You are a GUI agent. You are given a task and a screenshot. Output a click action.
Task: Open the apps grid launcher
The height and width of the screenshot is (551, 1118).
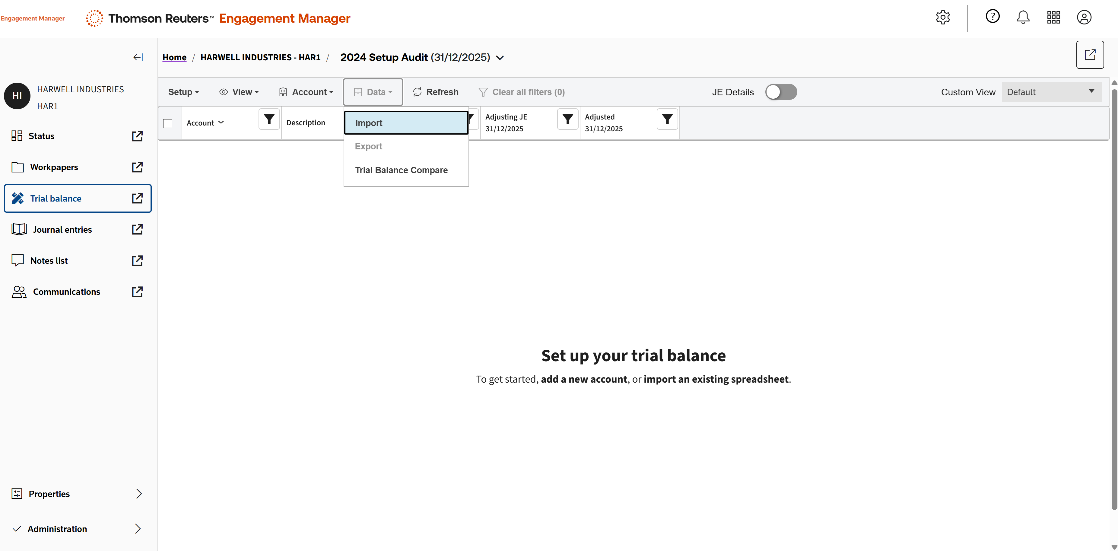[1053, 18]
